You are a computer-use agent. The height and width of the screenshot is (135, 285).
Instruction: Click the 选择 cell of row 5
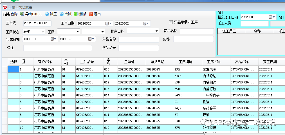(x=14, y=95)
